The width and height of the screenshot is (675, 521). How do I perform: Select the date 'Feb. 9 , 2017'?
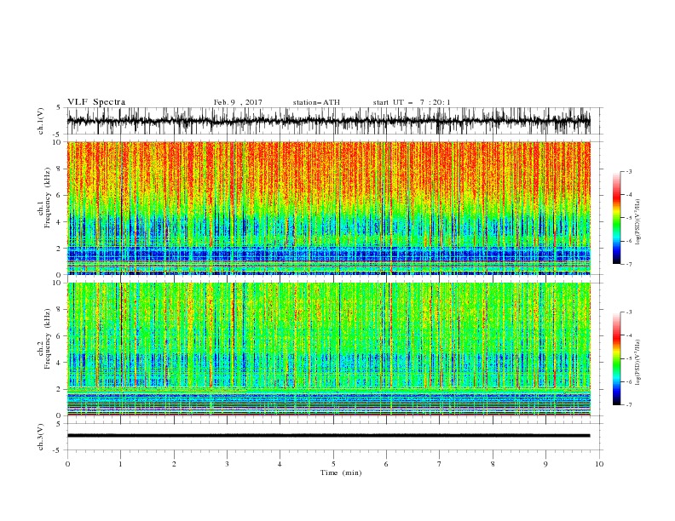tap(238, 102)
